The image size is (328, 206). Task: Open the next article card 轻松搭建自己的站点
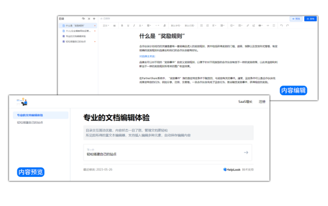coord(168,152)
